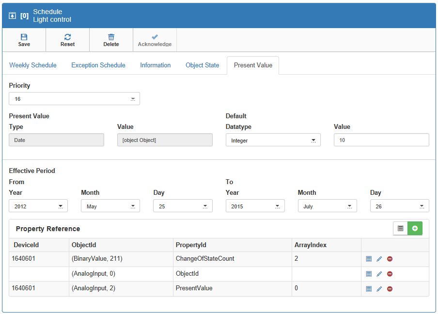Remove the AnalogInput 0 row

pyautogui.click(x=390, y=274)
